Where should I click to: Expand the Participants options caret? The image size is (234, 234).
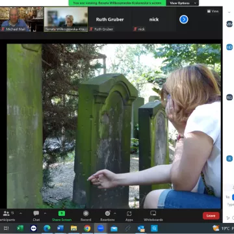click(21, 213)
